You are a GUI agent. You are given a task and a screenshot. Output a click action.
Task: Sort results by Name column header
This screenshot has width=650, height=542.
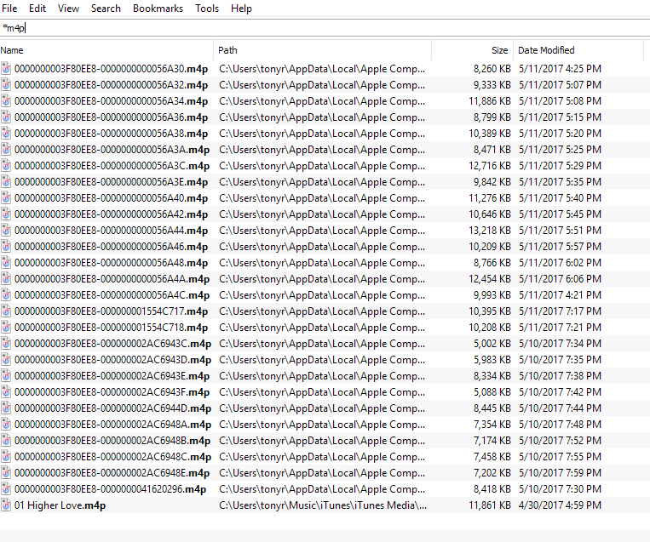(106, 50)
